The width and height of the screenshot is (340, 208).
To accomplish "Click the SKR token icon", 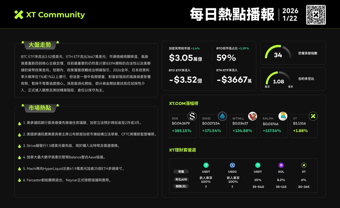I will click(x=192, y=116).
